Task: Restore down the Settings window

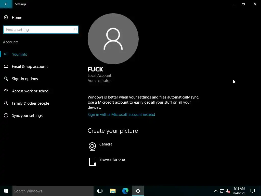Action: click(x=243, y=4)
